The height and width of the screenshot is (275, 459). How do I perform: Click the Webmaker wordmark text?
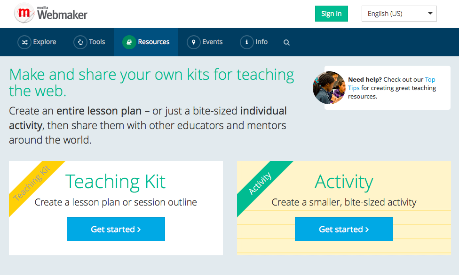[x=63, y=15]
